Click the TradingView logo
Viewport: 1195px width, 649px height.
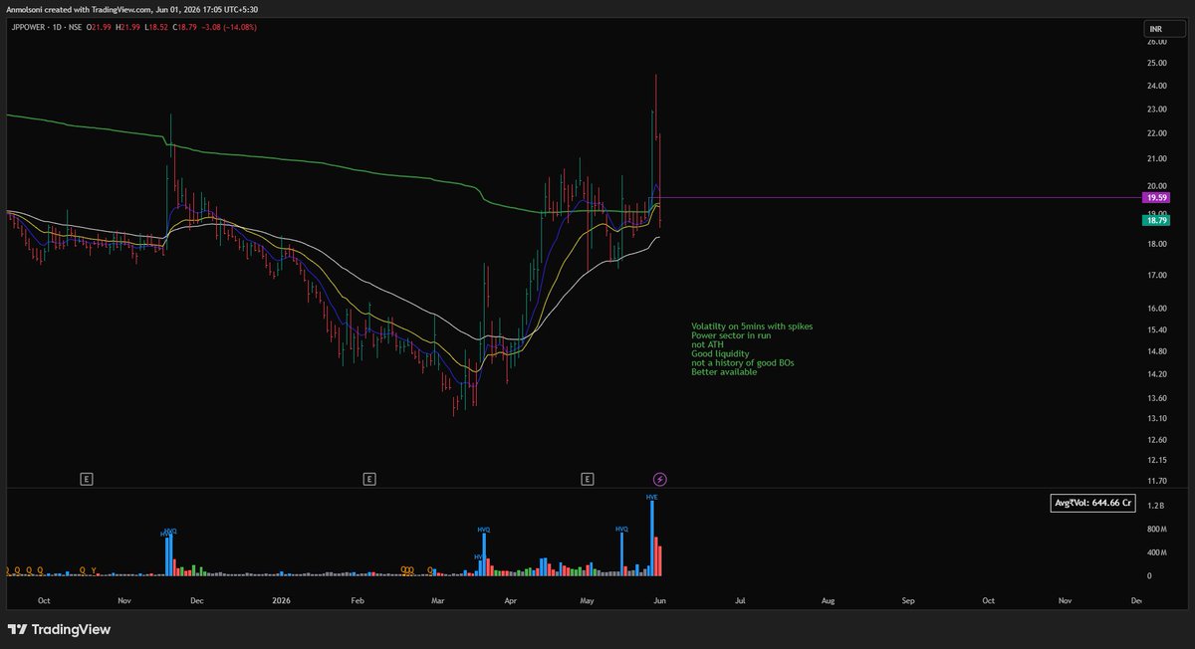coord(60,629)
